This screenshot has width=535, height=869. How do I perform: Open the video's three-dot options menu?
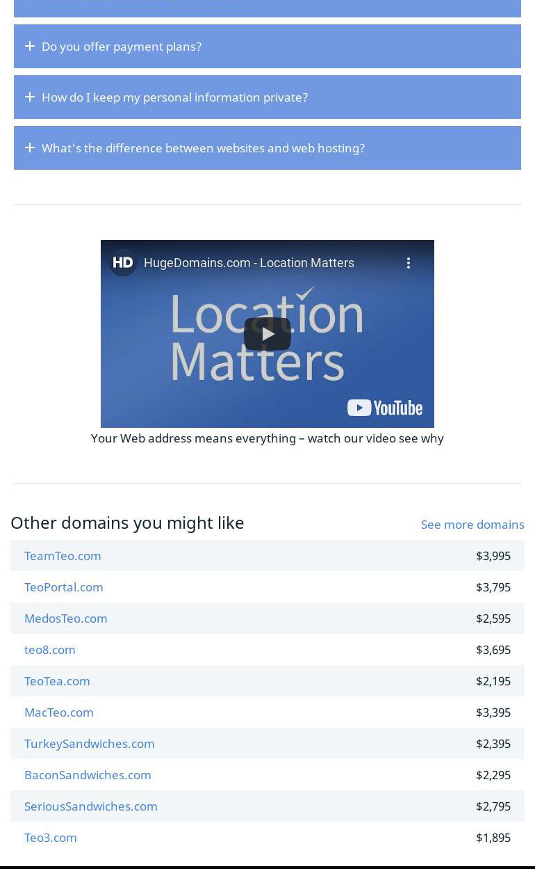pyautogui.click(x=409, y=262)
